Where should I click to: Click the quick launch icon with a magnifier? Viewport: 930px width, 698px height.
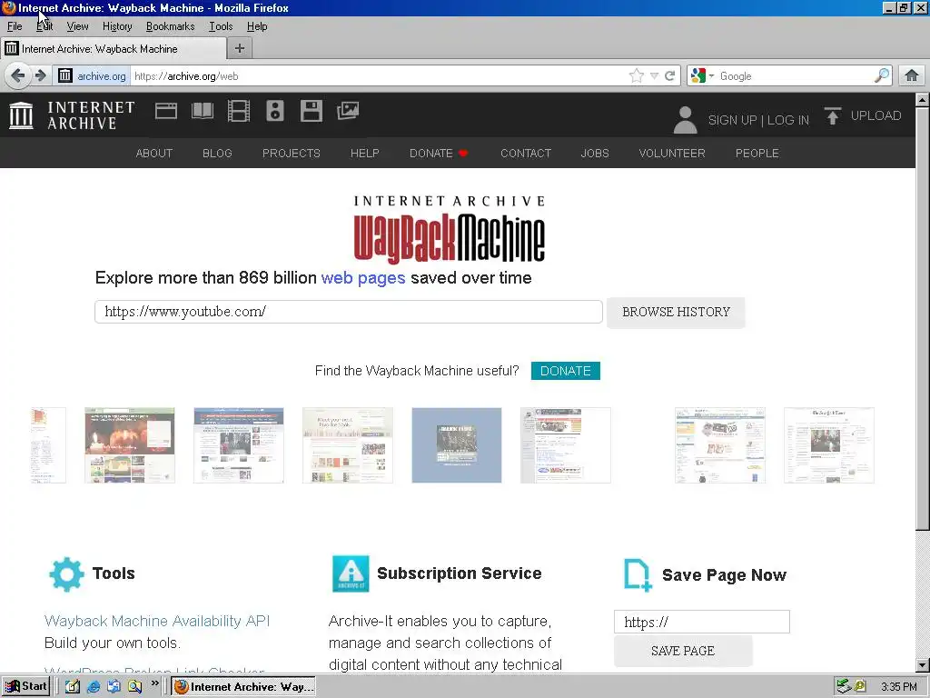point(135,687)
